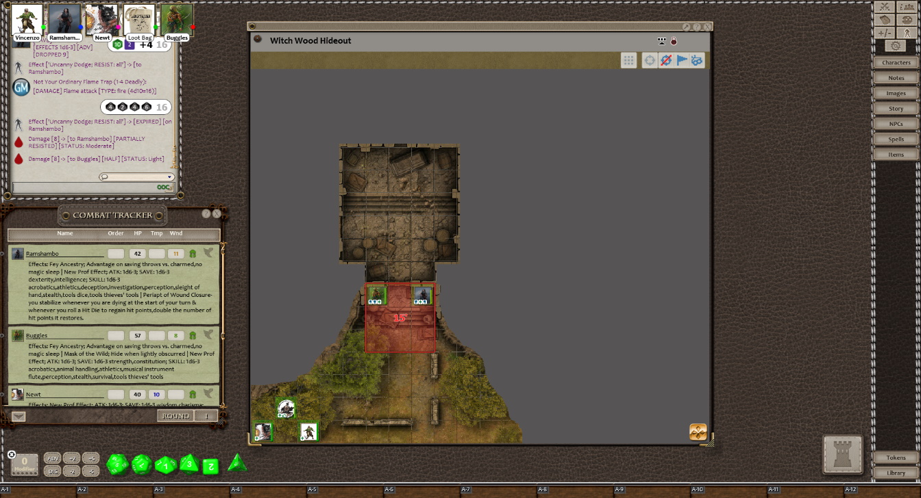This screenshot has width=921, height=498.
Task: Open the Library sidebar button
Action: 896,473
